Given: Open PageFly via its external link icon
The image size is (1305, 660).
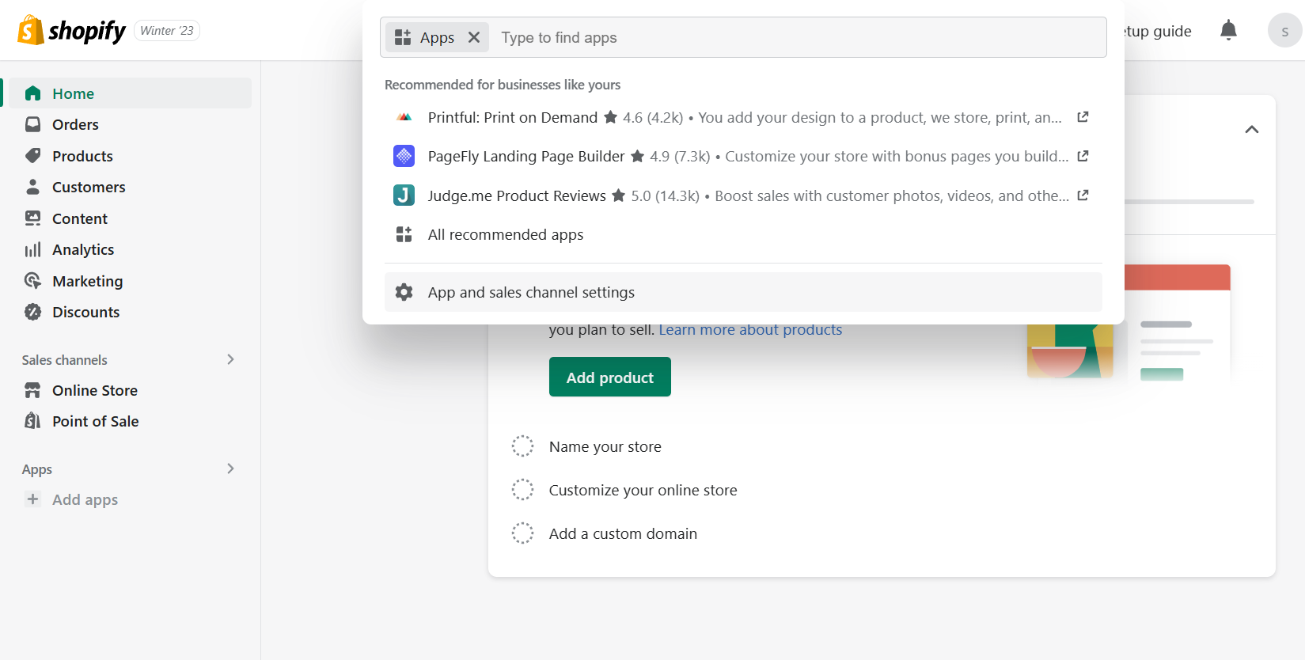Looking at the screenshot, I should tap(1083, 156).
